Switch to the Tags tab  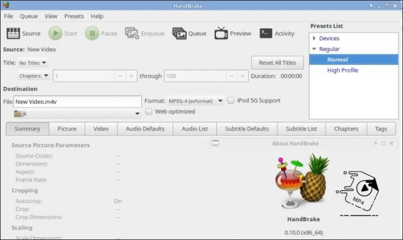coord(381,129)
